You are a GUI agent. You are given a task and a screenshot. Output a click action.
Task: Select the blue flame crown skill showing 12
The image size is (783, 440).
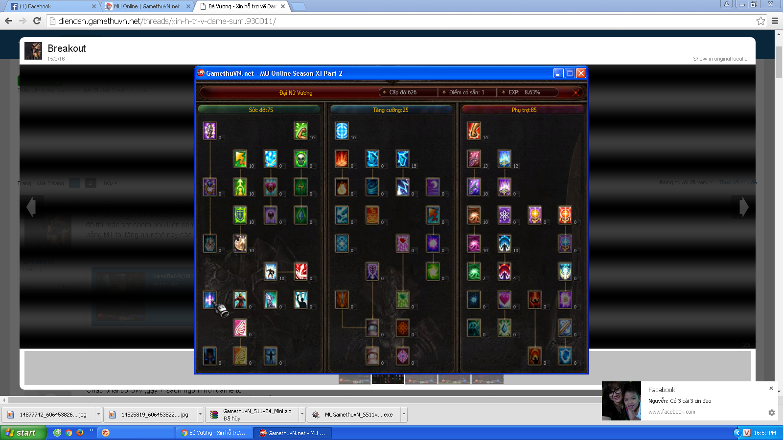coord(504,159)
